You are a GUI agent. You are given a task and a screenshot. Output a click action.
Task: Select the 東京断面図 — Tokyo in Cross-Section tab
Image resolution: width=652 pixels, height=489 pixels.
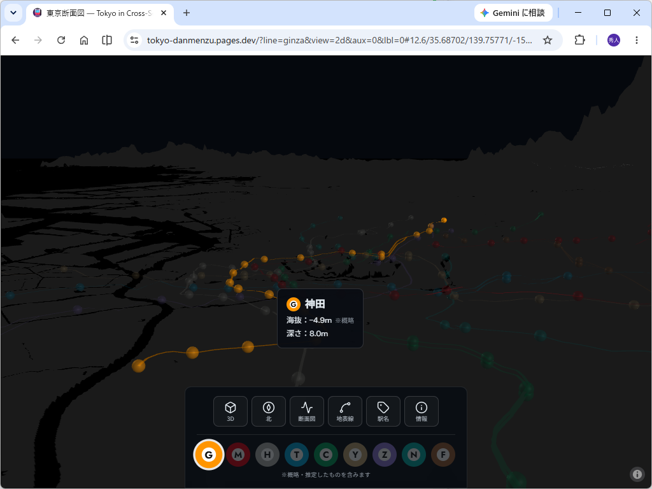click(97, 13)
